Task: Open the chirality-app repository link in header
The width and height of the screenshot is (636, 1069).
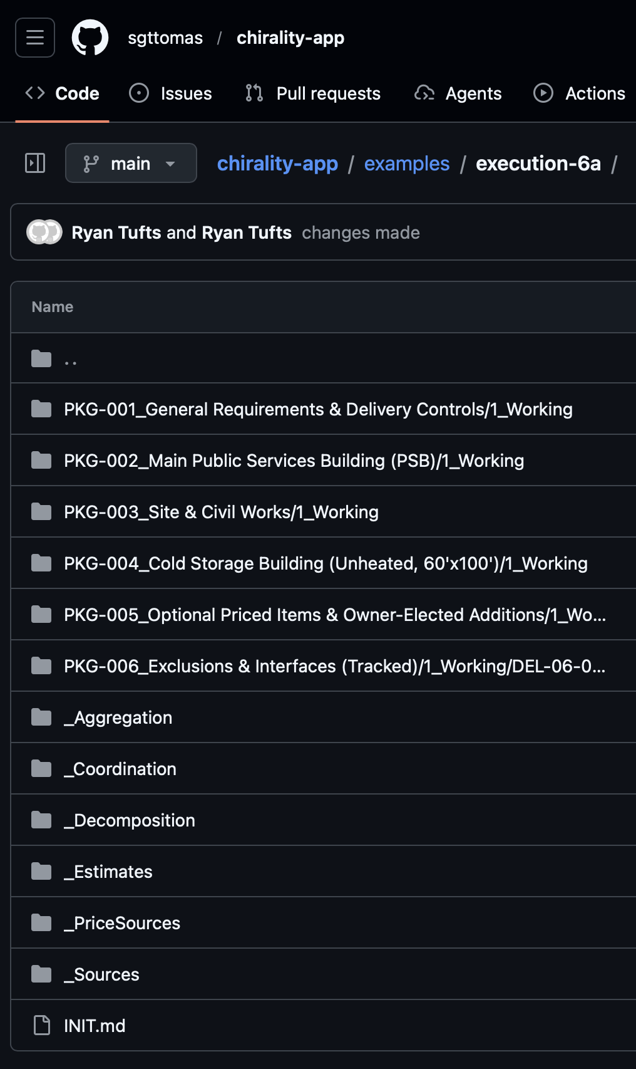Action: [290, 38]
